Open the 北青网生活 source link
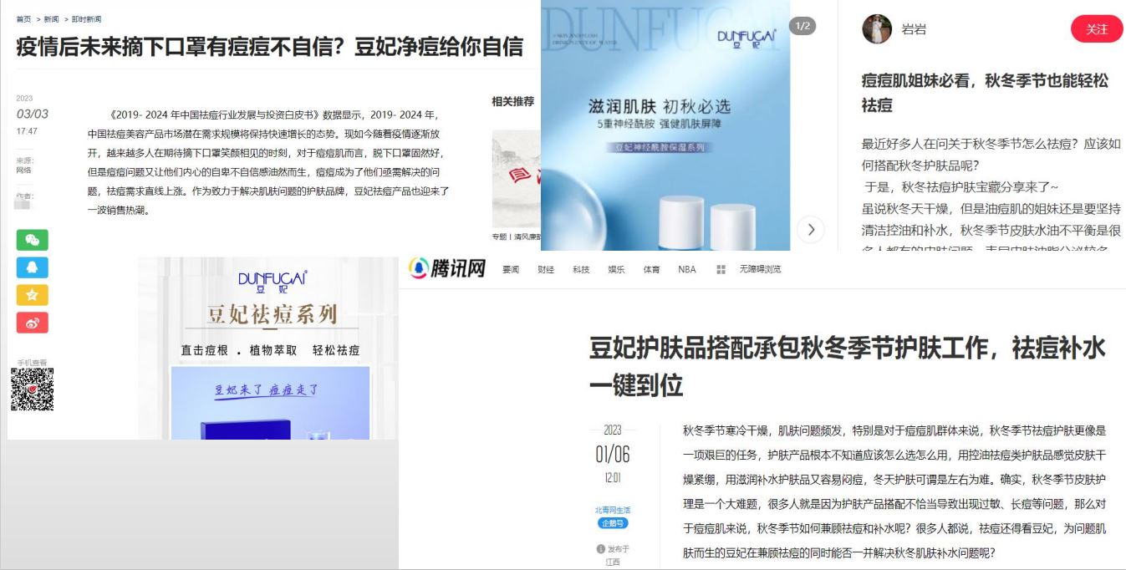Screen dimensions: 1126x570 coord(612,510)
